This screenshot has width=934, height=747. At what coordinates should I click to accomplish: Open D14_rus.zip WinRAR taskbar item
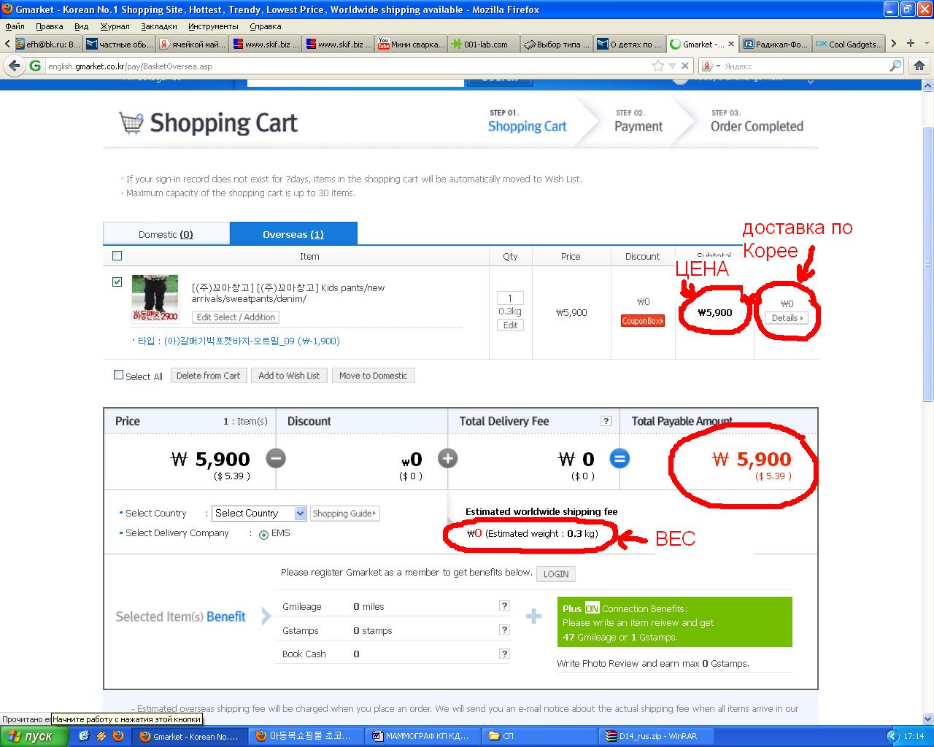click(x=656, y=736)
